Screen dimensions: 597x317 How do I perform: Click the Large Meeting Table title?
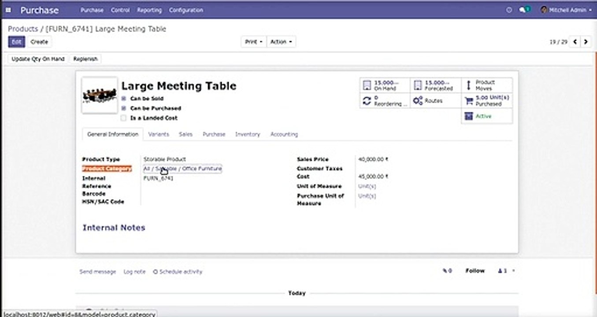coord(179,86)
